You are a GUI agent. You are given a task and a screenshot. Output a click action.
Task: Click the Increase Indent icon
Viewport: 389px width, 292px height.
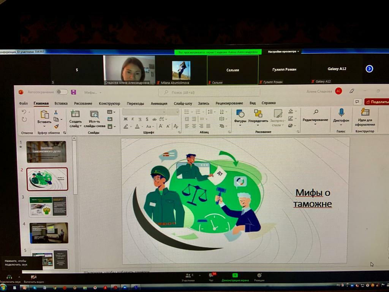194,119
